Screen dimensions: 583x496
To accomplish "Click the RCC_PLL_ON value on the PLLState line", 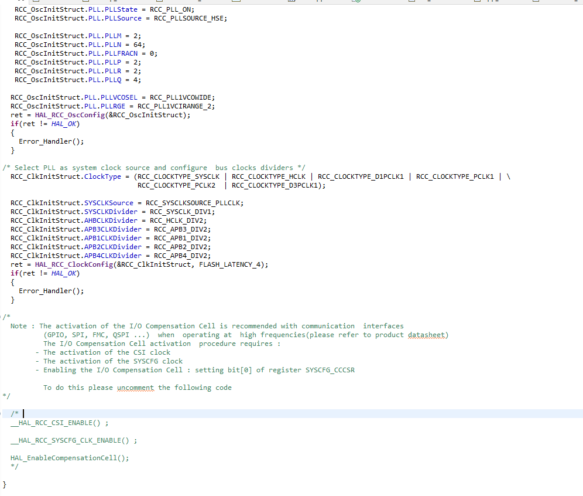I will (x=170, y=10).
